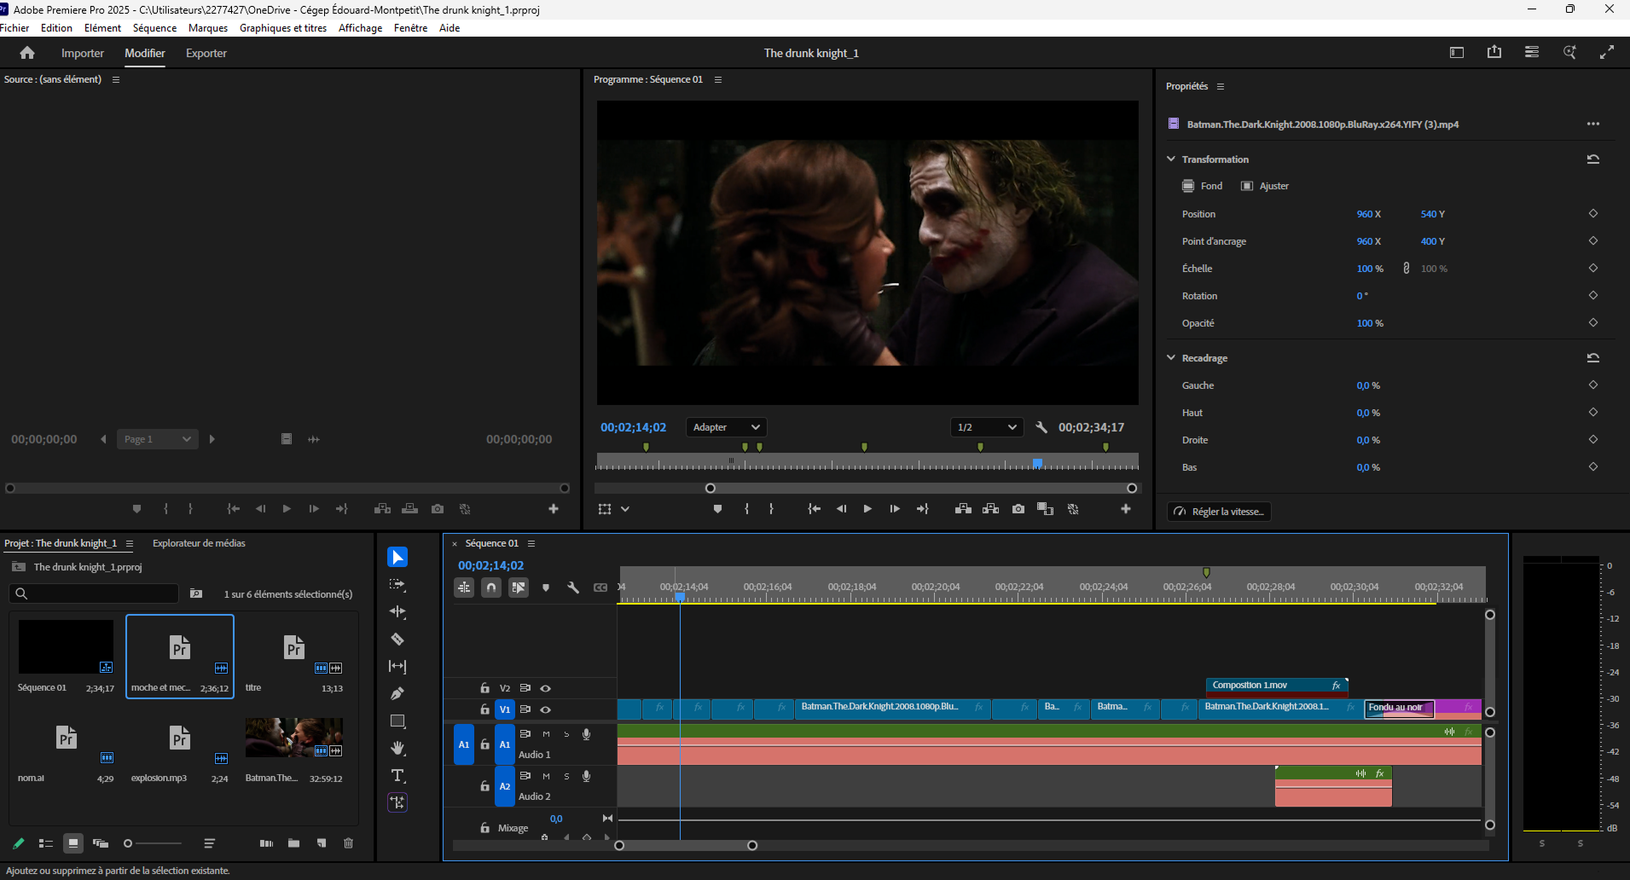Click the Ajuster button in Transformation
Viewport: 1630px width, 880px height.
[x=1265, y=186]
